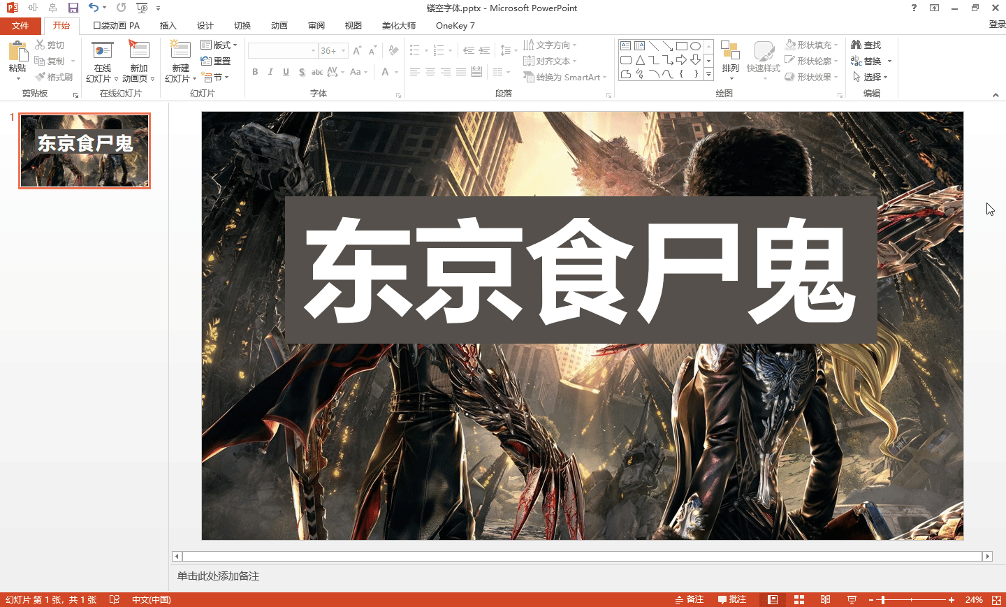The width and height of the screenshot is (1006, 607).
Task: Click the Paste clipboard icon
Action: point(17,52)
